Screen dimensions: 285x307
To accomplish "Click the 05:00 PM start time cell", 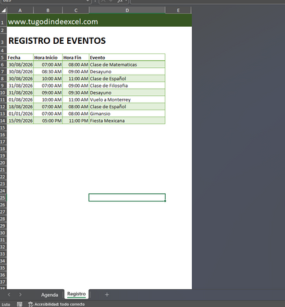I will [48, 121].
